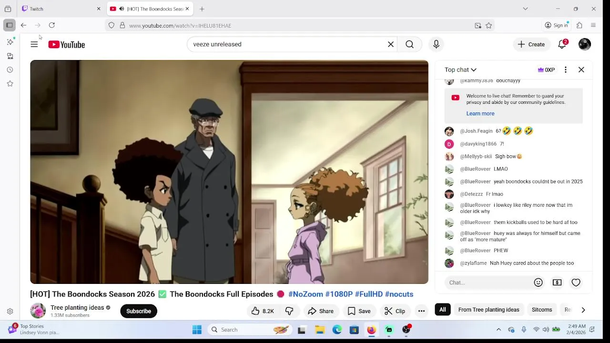
Task: Open YouTube notifications bell
Action: [x=562, y=44]
